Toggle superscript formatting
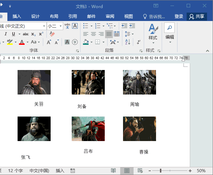Screen dimensions: 213x175 41,34
